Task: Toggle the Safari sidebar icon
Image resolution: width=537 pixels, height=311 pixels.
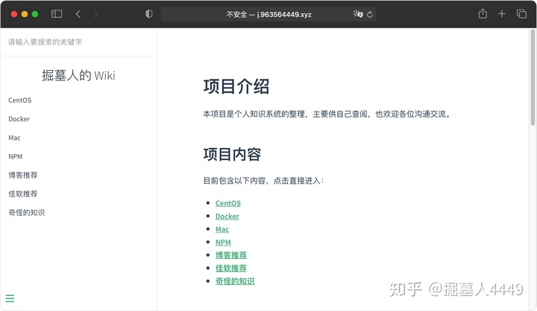Action: tap(57, 14)
